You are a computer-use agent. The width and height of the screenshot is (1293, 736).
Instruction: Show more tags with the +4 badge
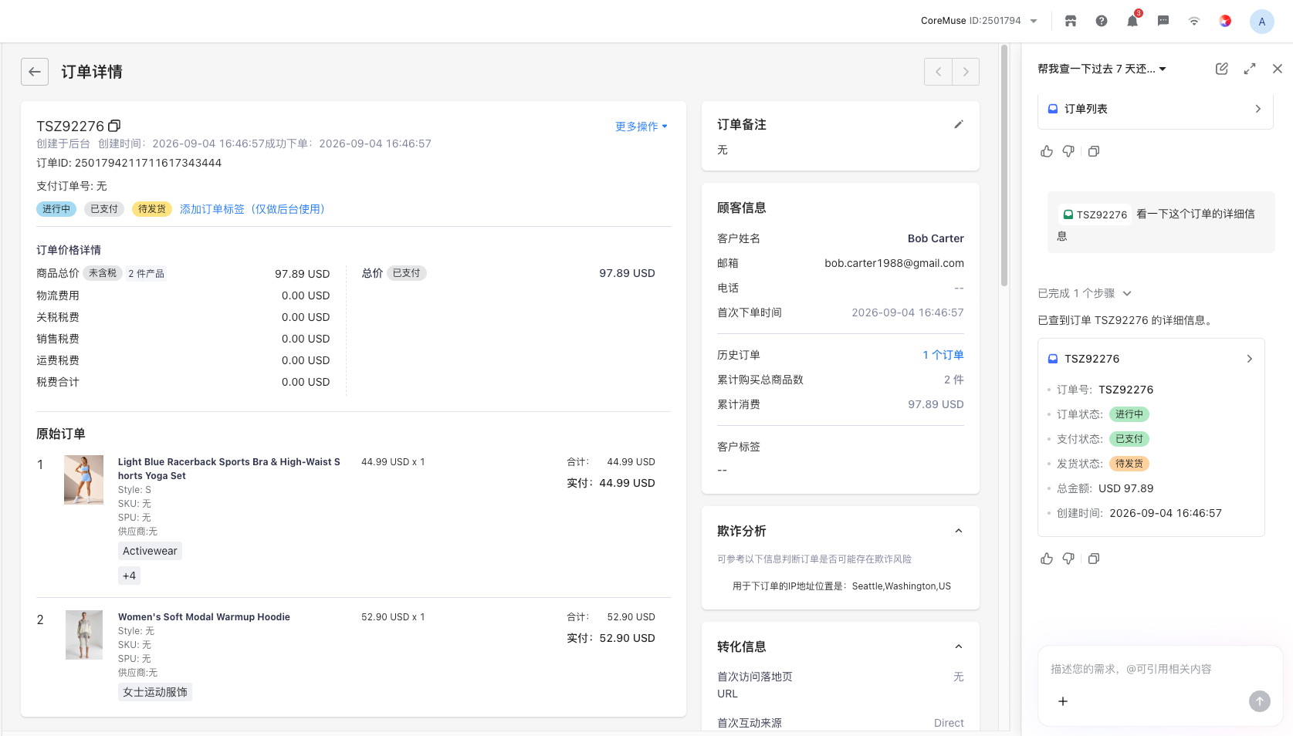[x=129, y=576]
